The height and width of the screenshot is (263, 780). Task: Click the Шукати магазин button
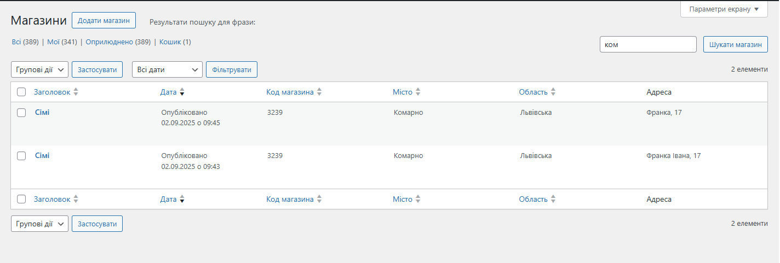click(x=735, y=44)
